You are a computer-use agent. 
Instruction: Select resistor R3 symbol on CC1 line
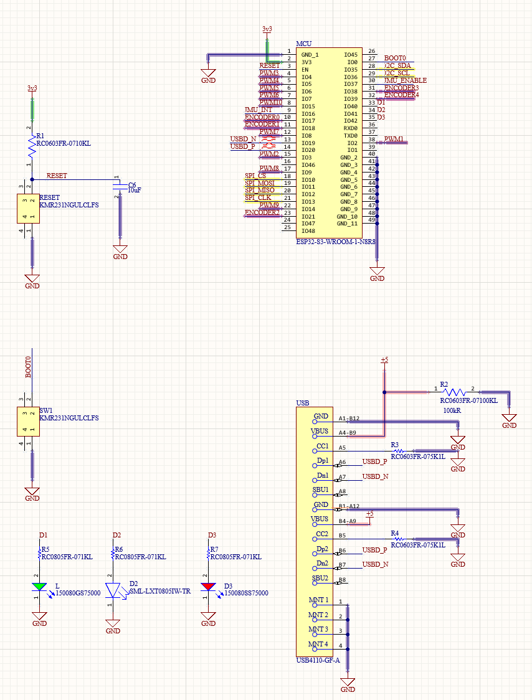point(397,451)
